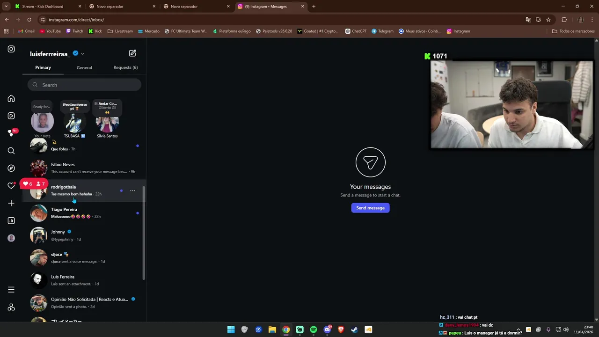Open options menu for rodrigotbaia chat

[x=132, y=190]
